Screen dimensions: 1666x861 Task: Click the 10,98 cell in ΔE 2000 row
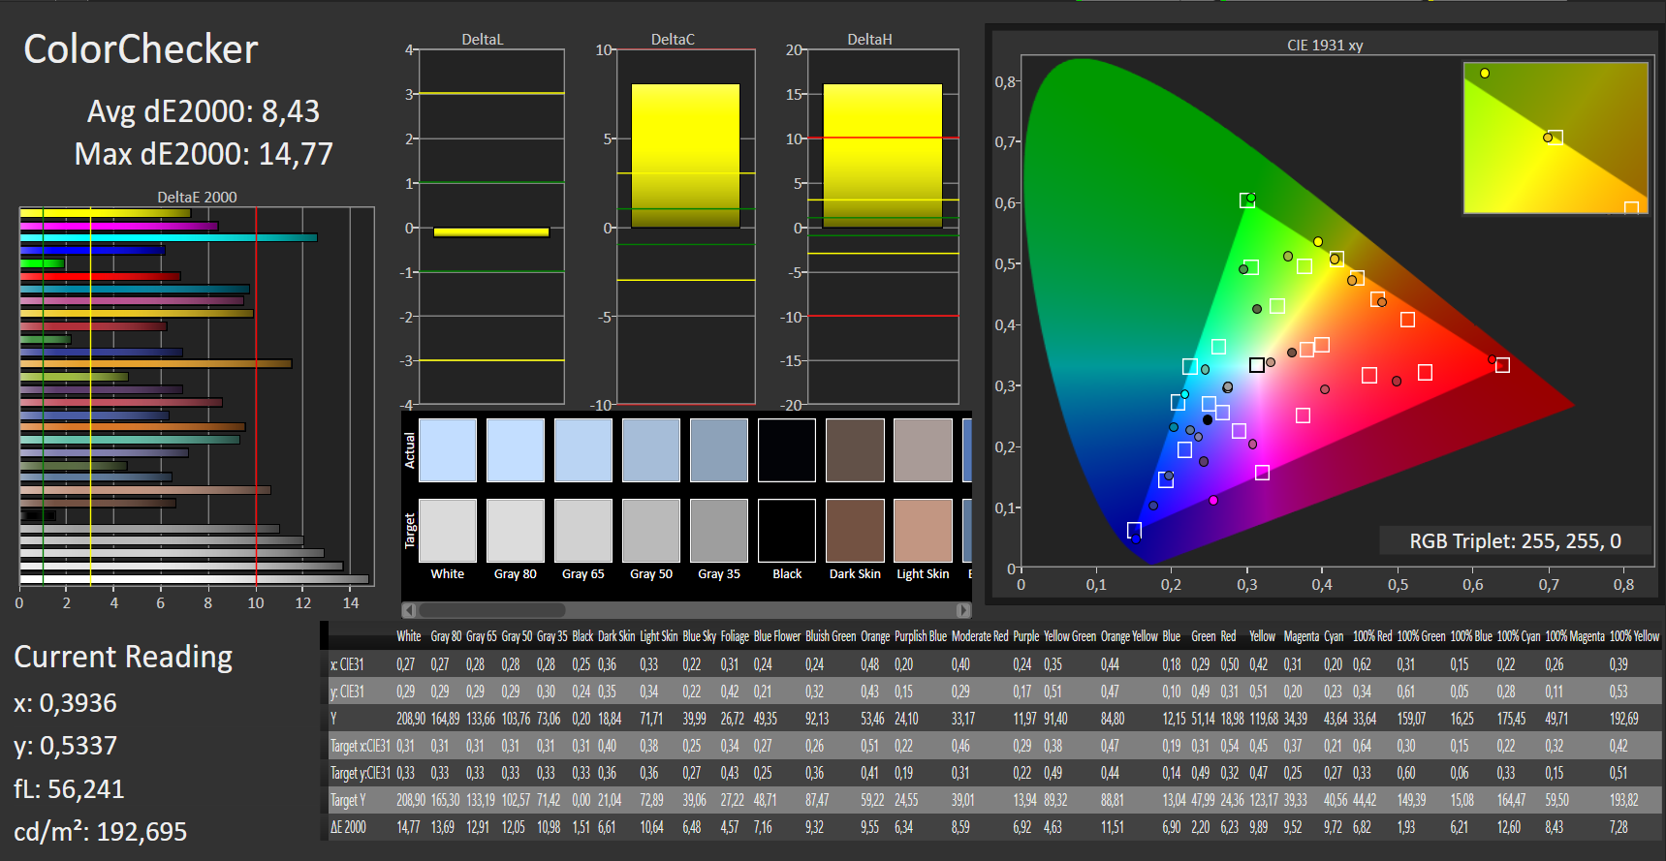[549, 827]
